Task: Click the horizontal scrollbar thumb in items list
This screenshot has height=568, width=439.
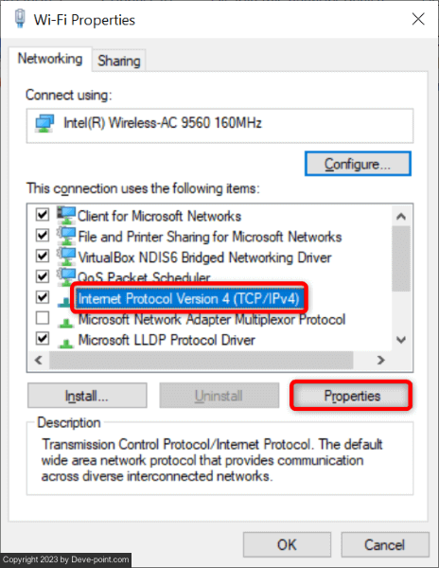Action: [201, 360]
